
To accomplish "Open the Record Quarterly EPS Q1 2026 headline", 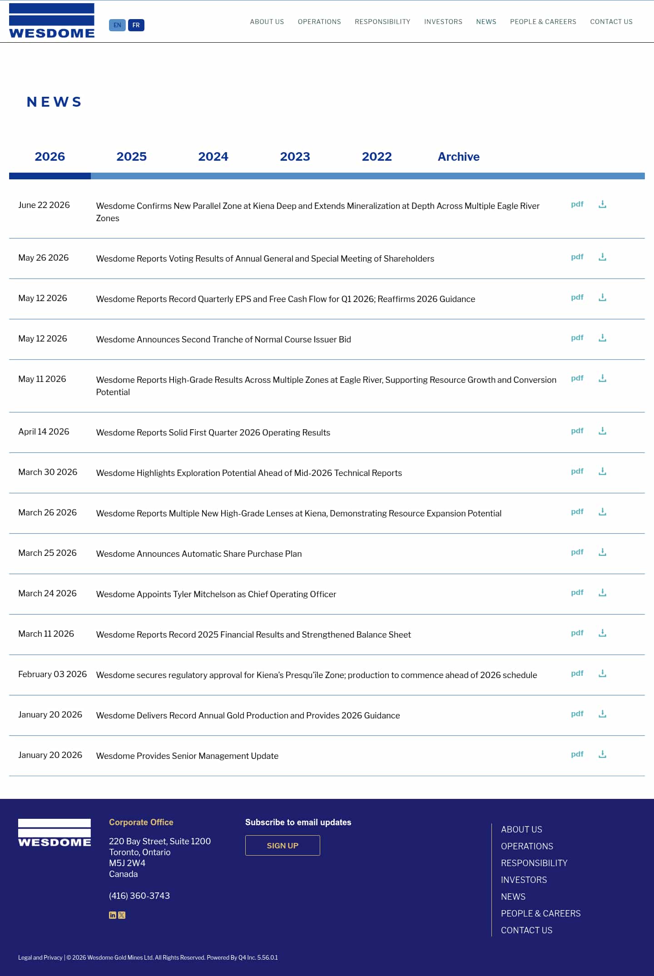I will point(286,299).
